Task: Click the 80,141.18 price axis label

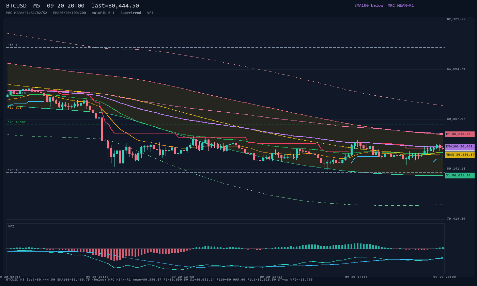Action: click(456, 169)
